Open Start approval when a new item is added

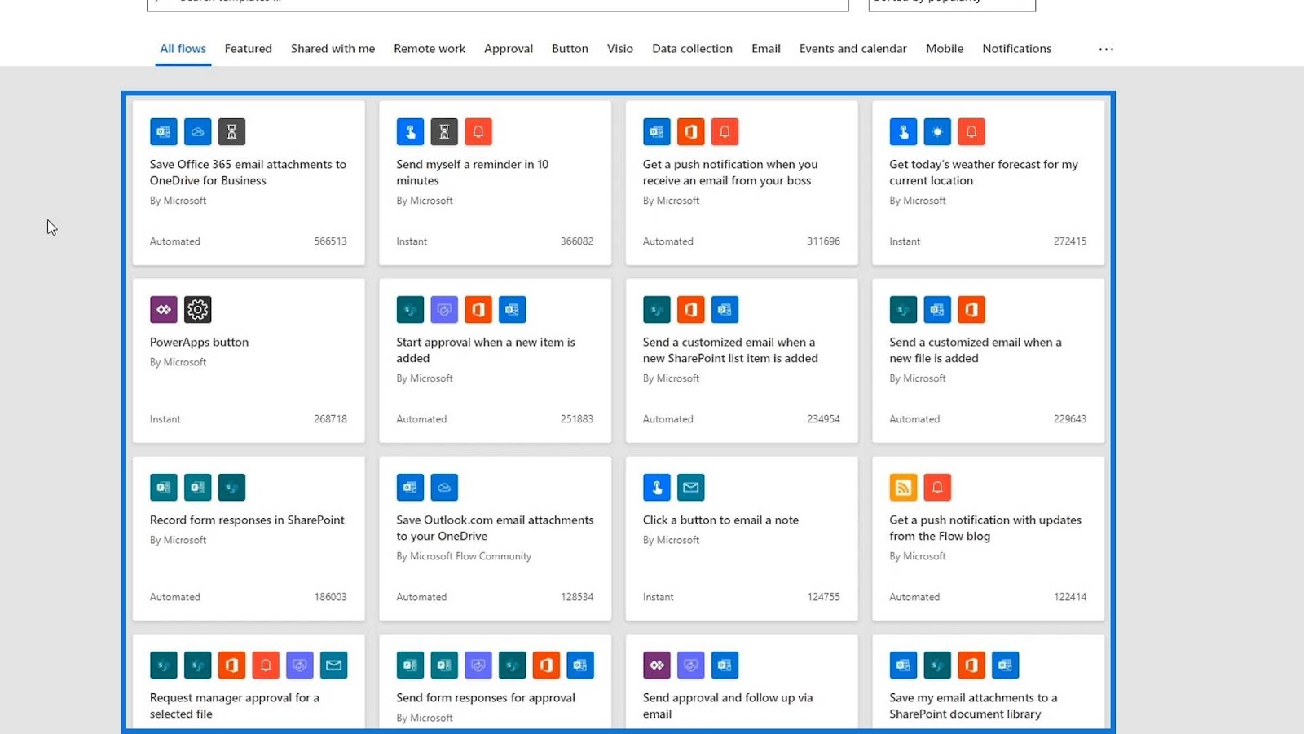click(x=496, y=360)
